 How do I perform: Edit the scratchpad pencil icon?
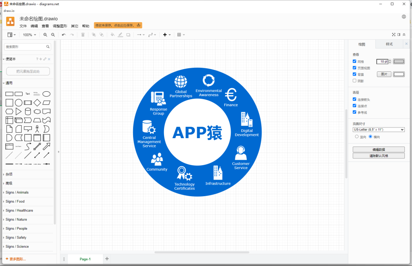pyautogui.click(x=45, y=59)
